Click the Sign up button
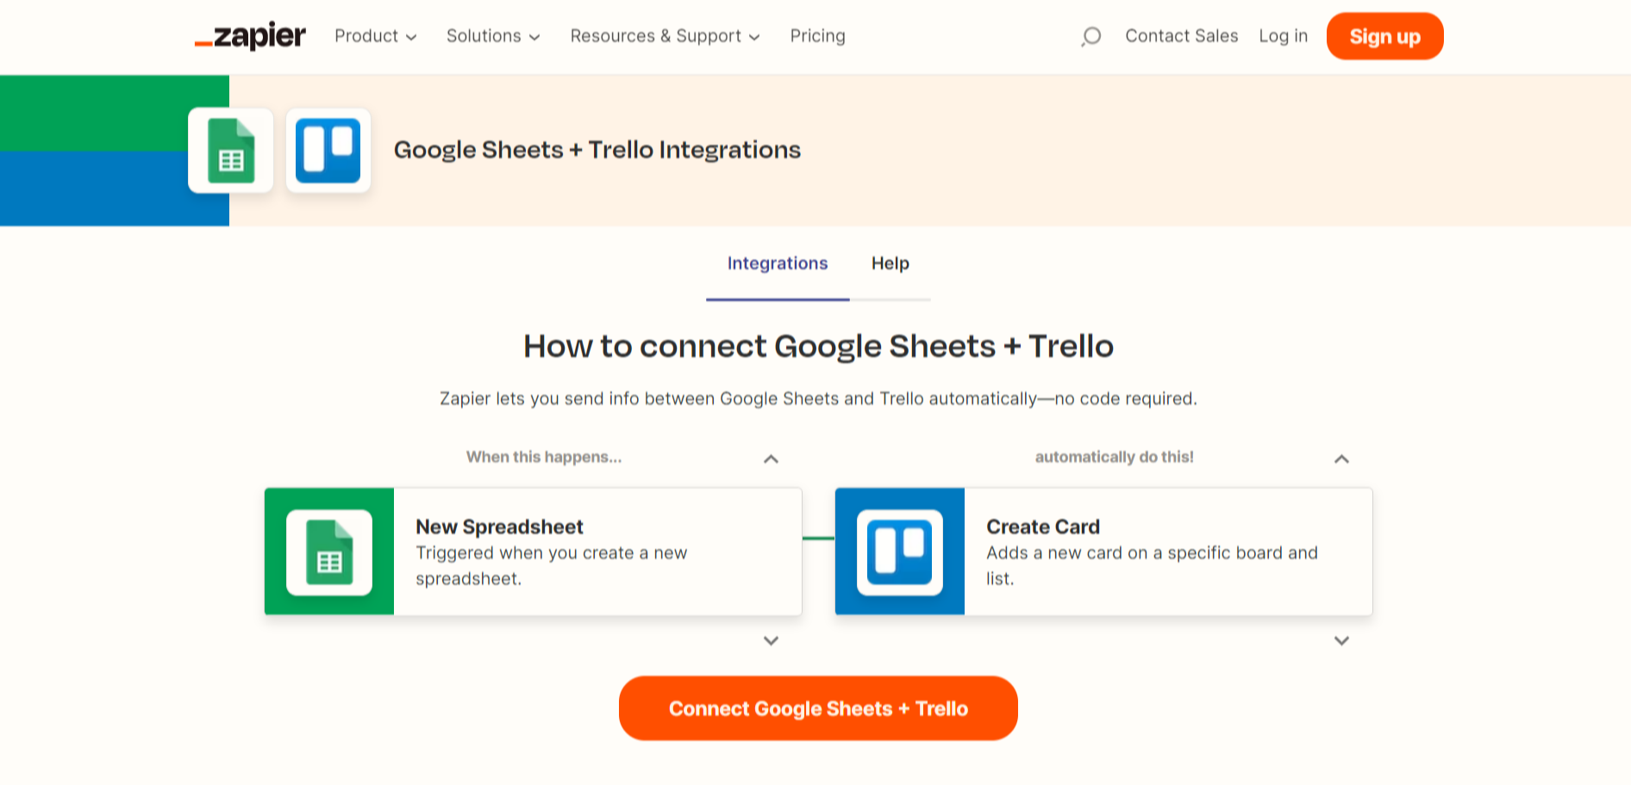The image size is (1631, 785). point(1384,36)
